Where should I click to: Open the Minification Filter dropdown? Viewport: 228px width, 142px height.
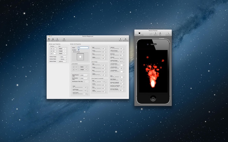pyautogui.click(x=84, y=78)
